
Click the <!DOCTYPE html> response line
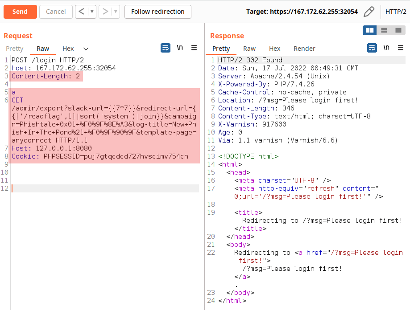(248, 156)
